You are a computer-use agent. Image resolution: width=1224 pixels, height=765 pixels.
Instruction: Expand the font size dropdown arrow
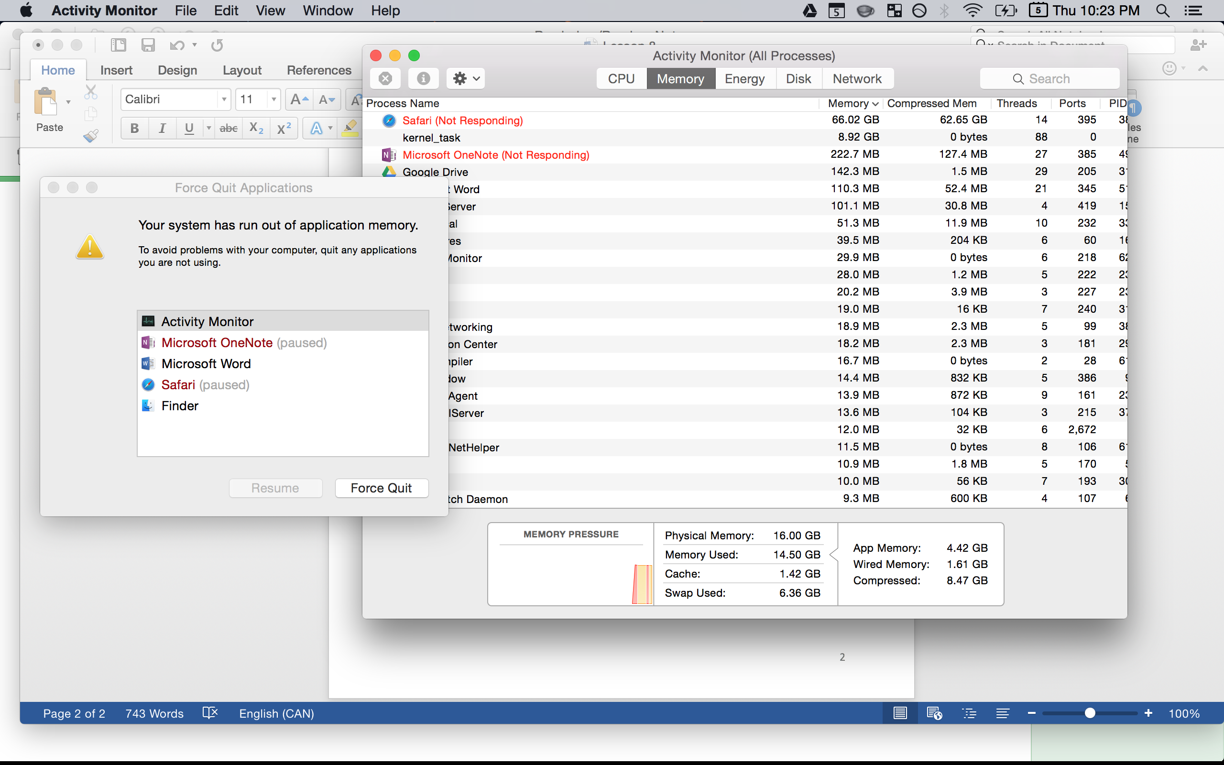[273, 99]
